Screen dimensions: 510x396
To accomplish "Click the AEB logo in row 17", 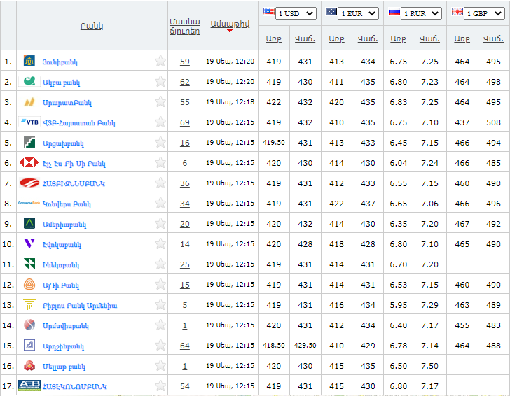I will pyautogui.click(x=29, y=386).
